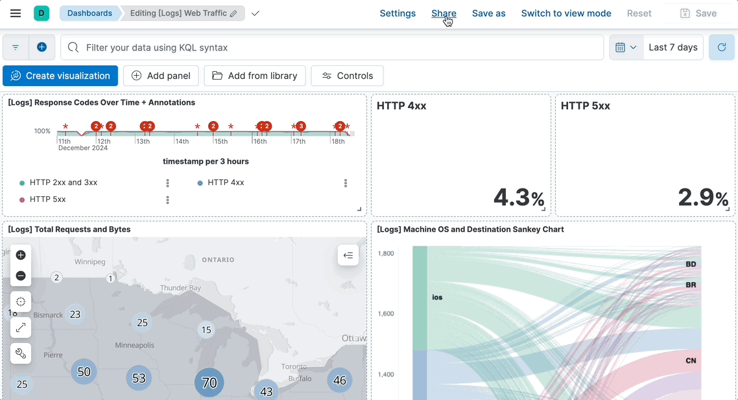Click the Machine OS Sankey Chart title
The image size is (738, 400).
(470, 229)
